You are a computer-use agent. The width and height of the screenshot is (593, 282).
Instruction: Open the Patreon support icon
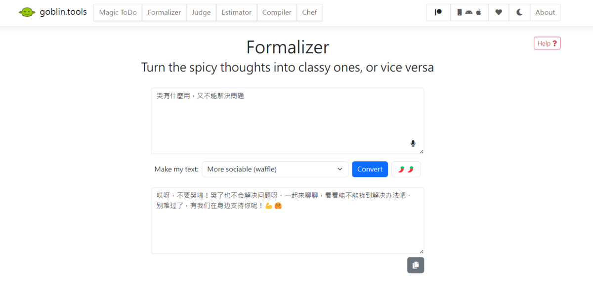tap(438, 12)
